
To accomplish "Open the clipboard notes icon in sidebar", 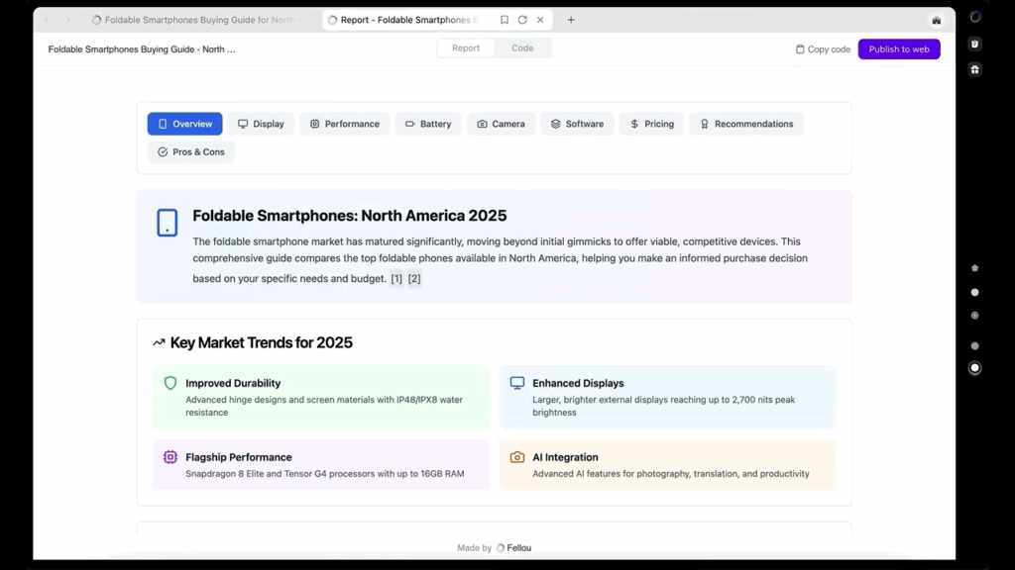I will point(974,44).
